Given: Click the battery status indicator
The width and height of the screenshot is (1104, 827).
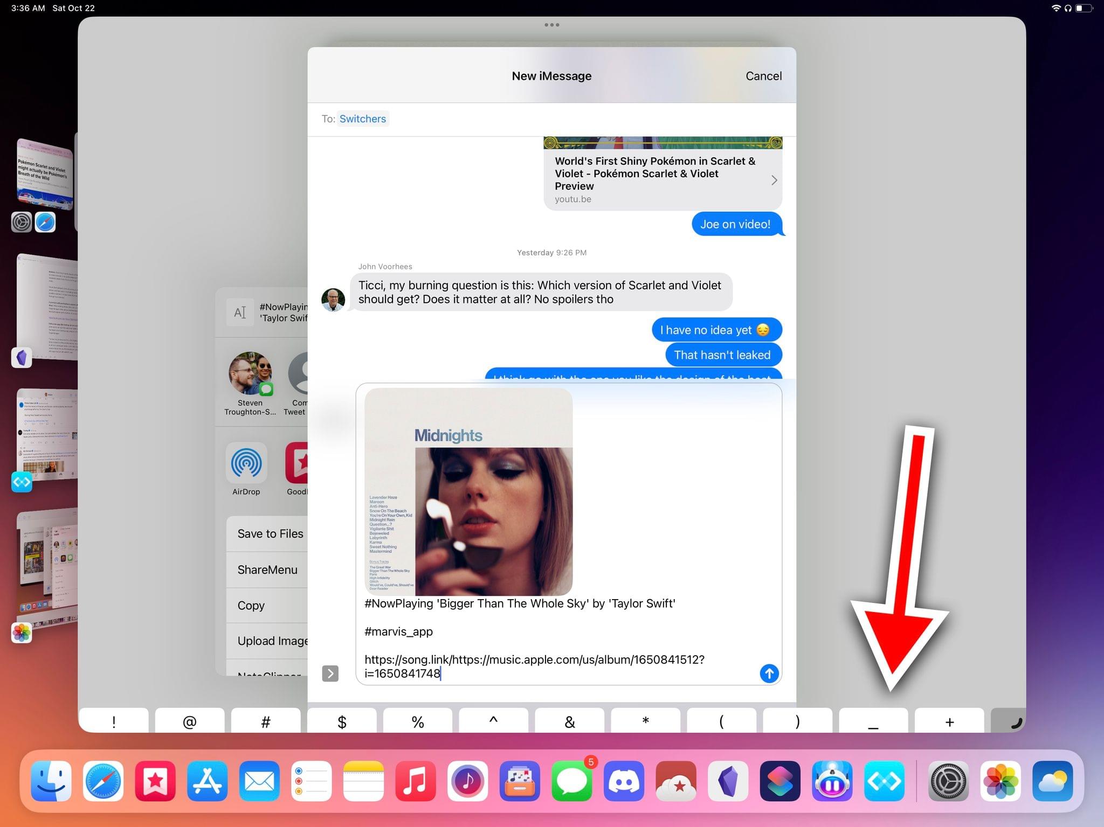Looking at the screenshot, I should pyautogui.click(x=1084, y=8).
